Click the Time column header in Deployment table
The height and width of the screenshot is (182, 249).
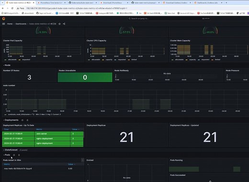[x=6, y=129]
